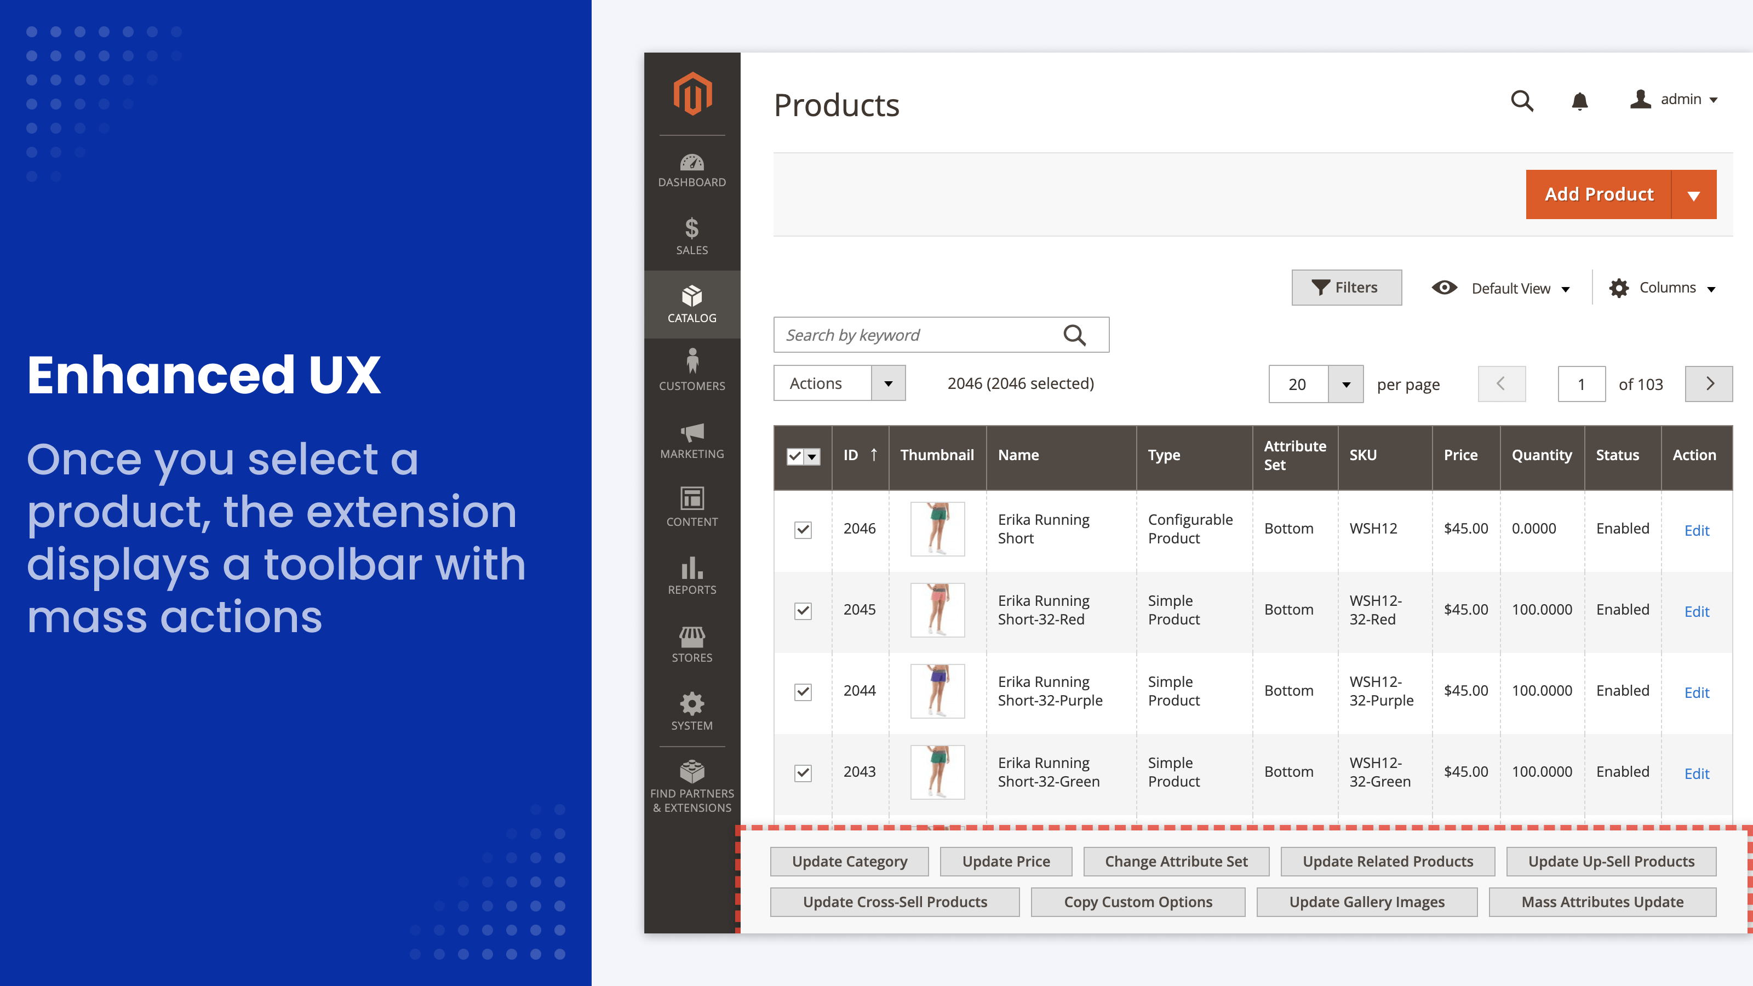Click the Search by keyword field

[941, 335]
